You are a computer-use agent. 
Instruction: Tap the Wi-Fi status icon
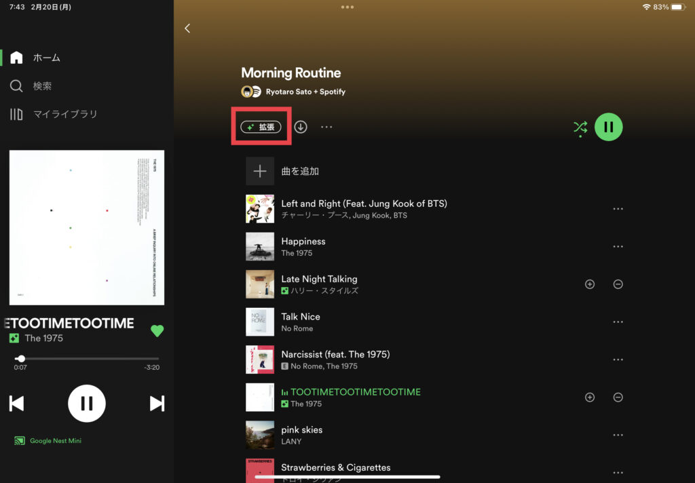646,7
